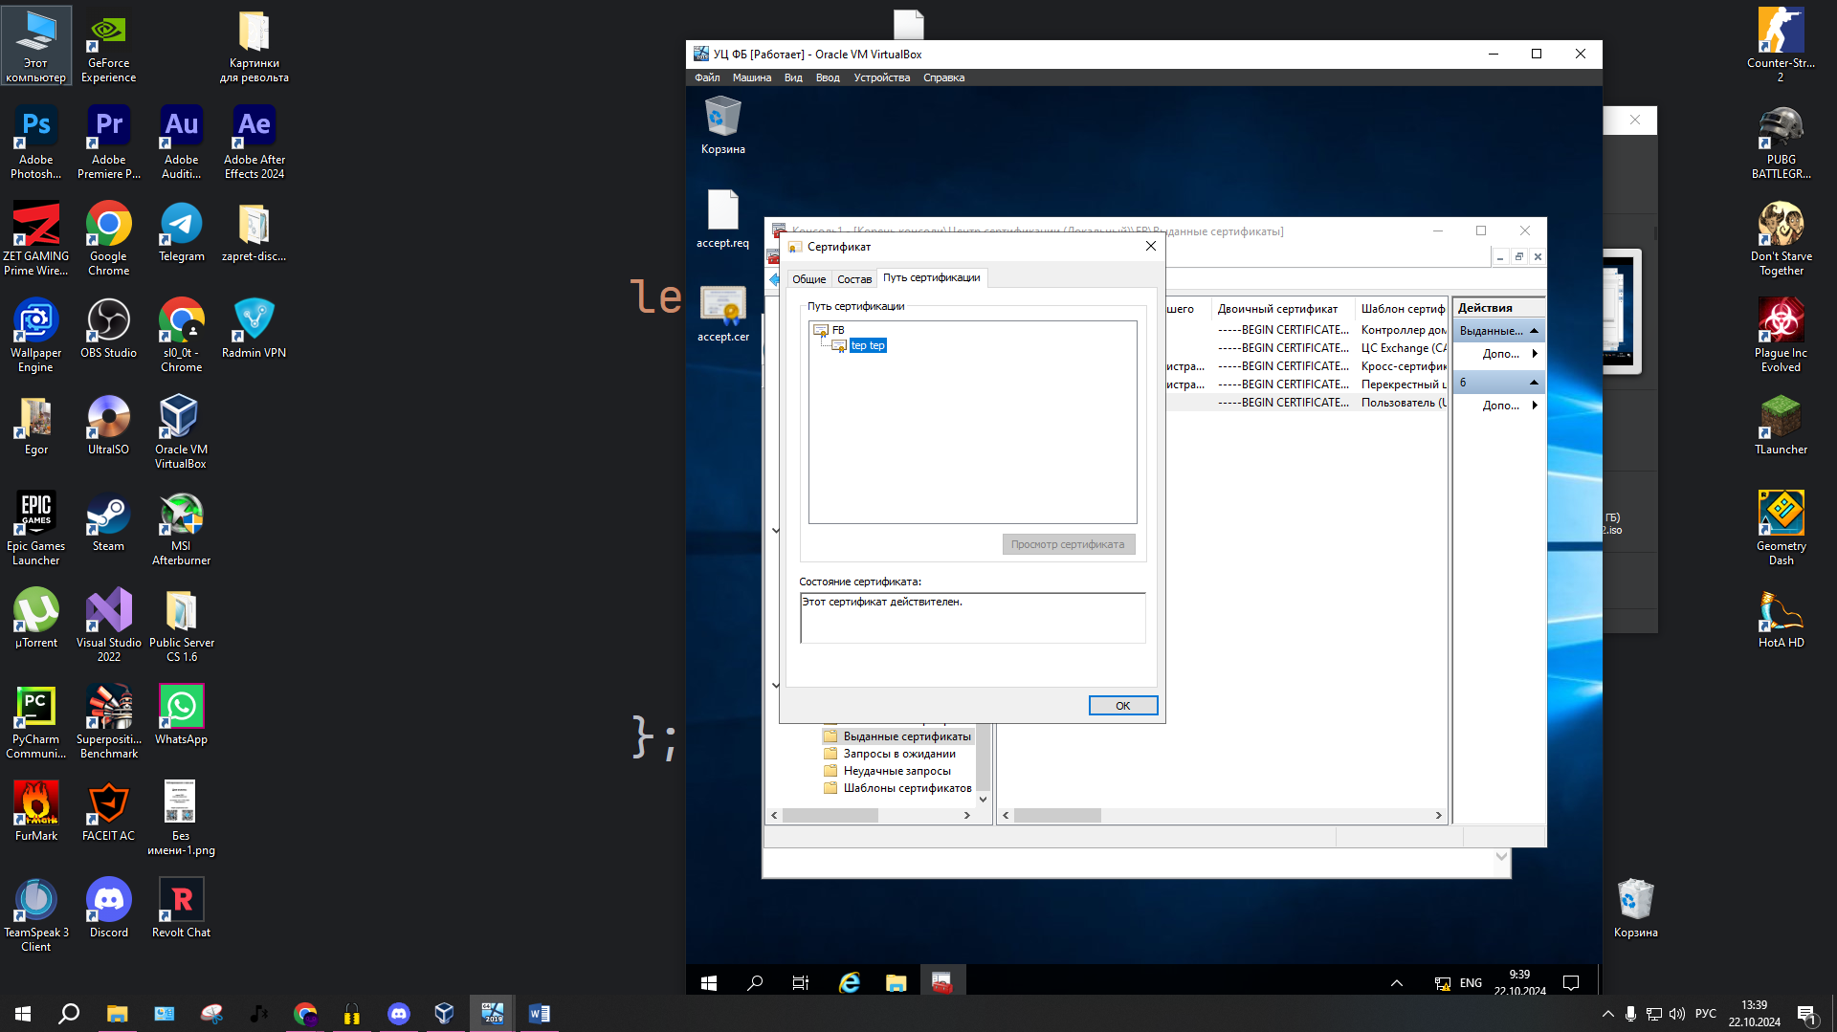Image resolution: width=1837 pixels, height=1032 pixels.
Task: Open Устройства menu in VirtualBox
Action: coord(881,77)
